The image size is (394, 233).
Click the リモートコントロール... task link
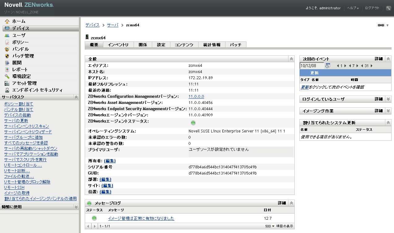(x=23, y=165)
